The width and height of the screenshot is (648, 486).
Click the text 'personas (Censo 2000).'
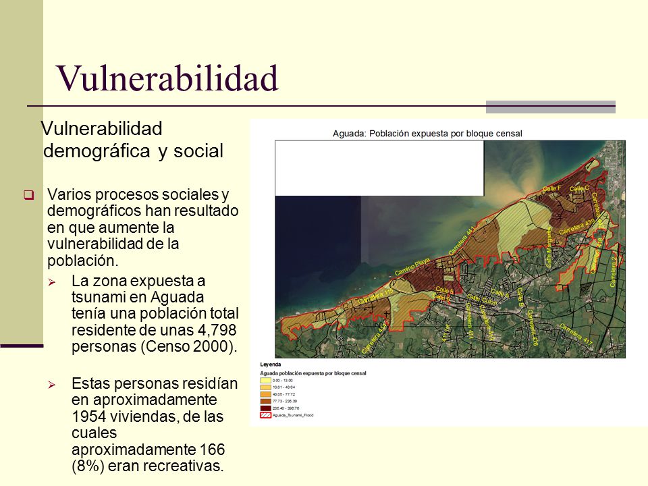coord(155,346)
